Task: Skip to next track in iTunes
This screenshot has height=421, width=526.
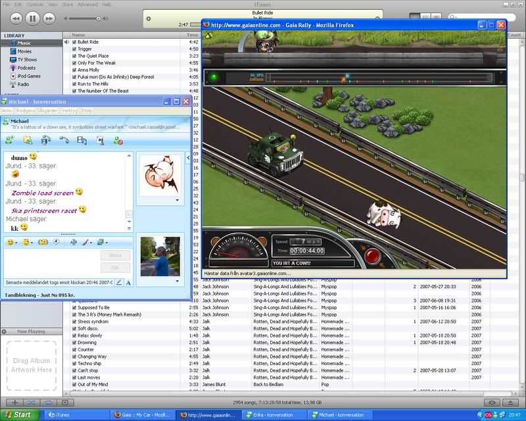Action: point(49,18)
